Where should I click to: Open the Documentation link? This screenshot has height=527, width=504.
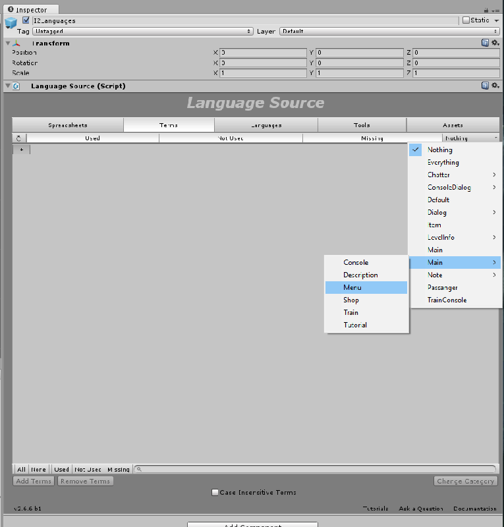474,509
